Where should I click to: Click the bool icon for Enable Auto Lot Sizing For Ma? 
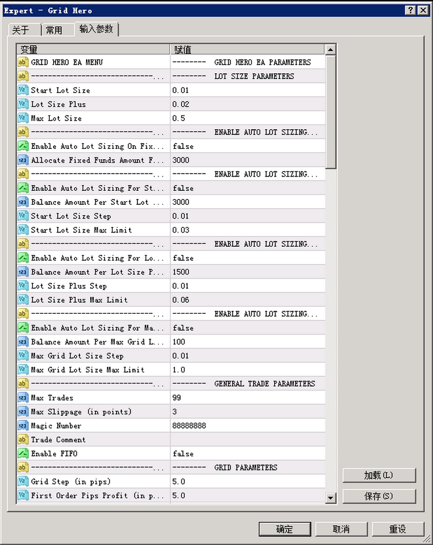23,328
